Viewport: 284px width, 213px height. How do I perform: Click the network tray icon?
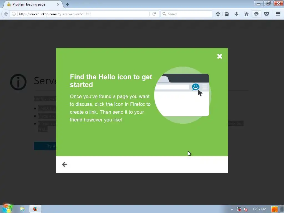point(239,209)
